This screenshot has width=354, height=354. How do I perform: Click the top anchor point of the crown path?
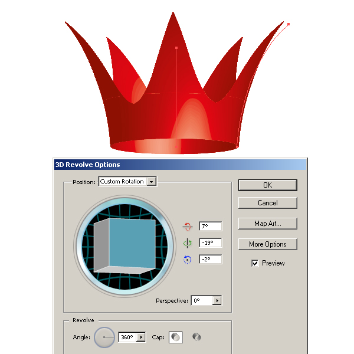(289, 24)
